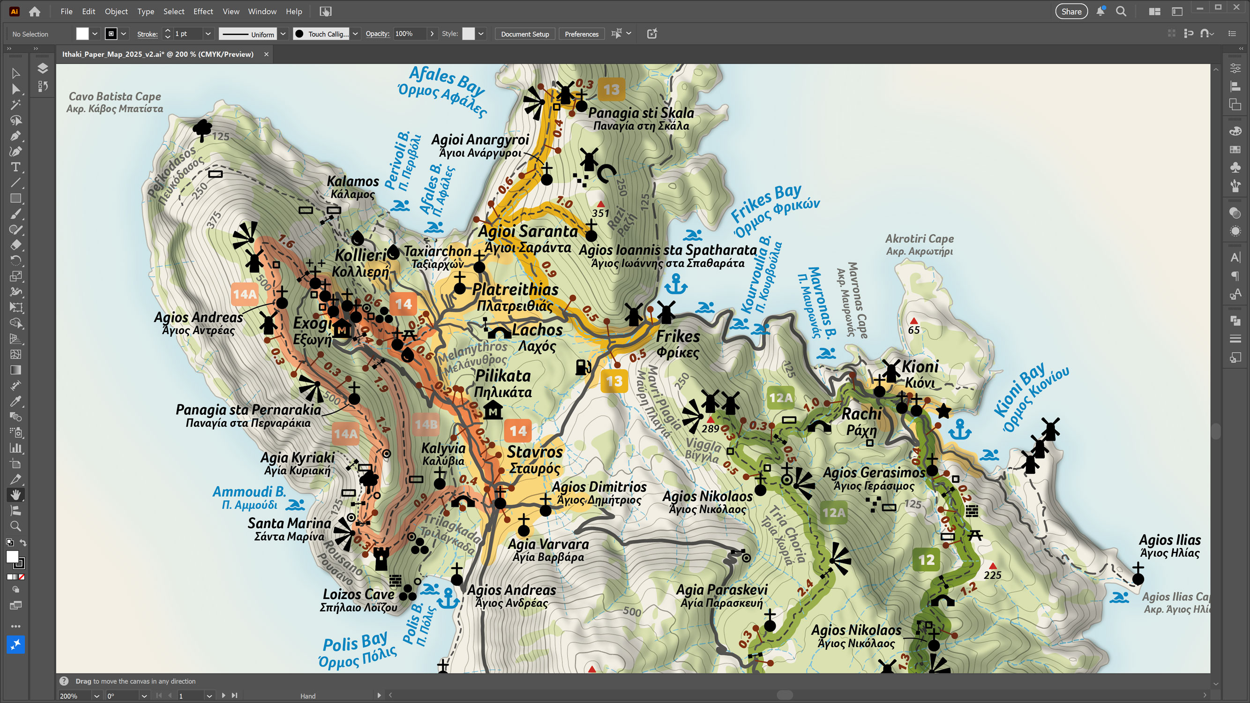Select the Rectangle tool
Image resolution: width=1250 pixels, height=703 pixels.
pos(15,198)
